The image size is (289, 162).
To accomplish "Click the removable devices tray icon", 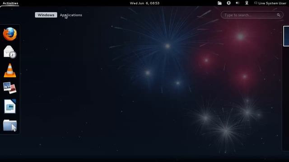I will click(219, 3).
